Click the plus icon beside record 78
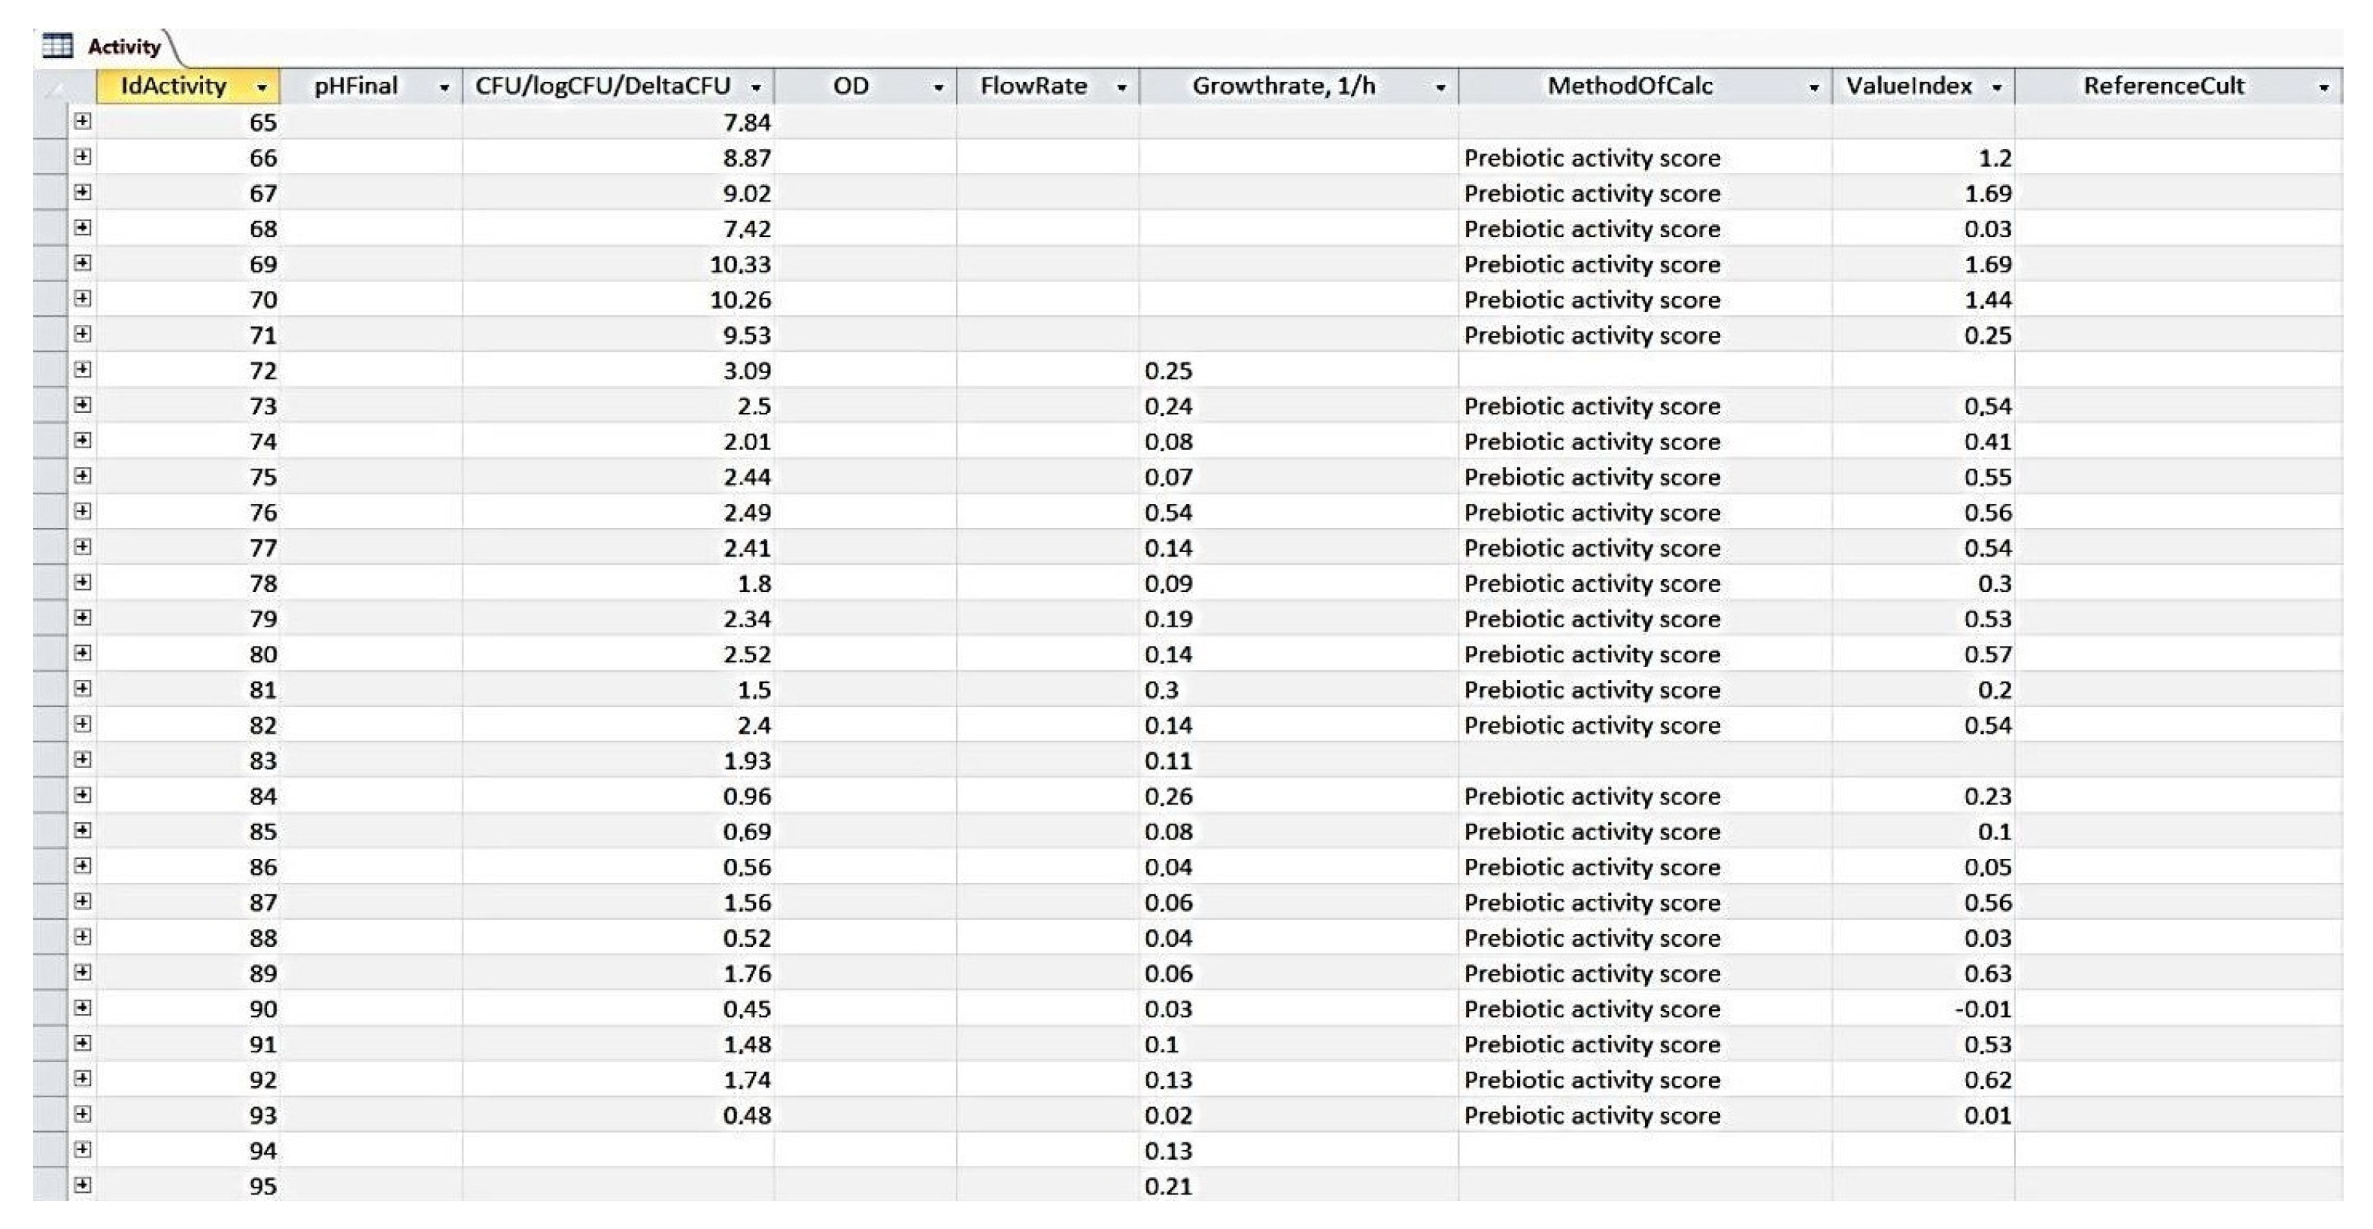 coord(83,582)
